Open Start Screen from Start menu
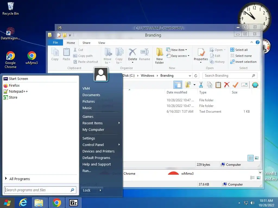278x208 pixels. pyautogui.click(x=41, y=79)
